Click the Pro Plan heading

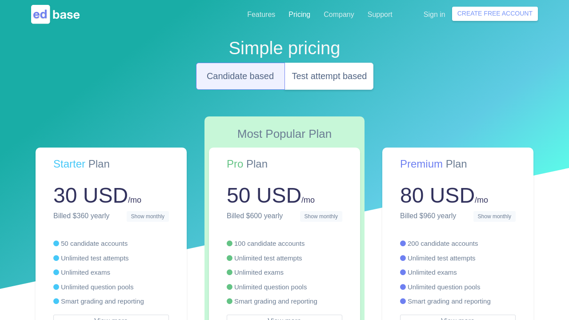coord(247,164)
